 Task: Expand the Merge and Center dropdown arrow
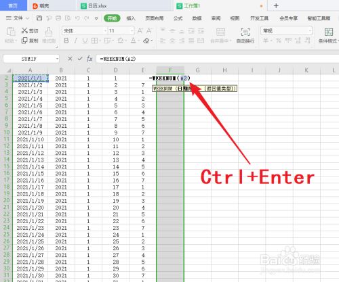point(231,41)
